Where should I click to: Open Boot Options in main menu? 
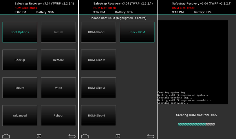click(x=20, y=32)
